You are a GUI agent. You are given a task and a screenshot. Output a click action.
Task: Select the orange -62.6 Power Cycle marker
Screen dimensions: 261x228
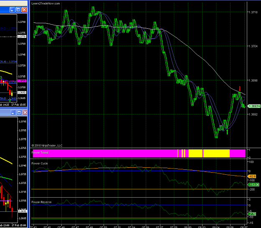pyautogui.click(x=252, y=176)
